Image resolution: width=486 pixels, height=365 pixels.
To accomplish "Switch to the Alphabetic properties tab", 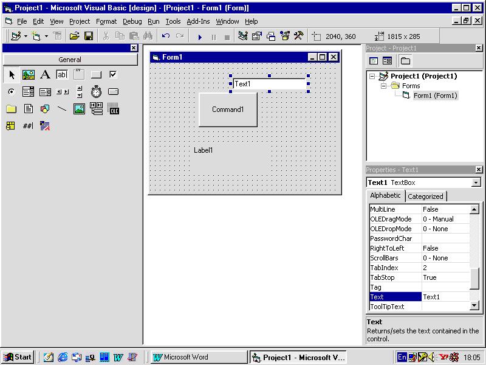I will click(385, 195).
